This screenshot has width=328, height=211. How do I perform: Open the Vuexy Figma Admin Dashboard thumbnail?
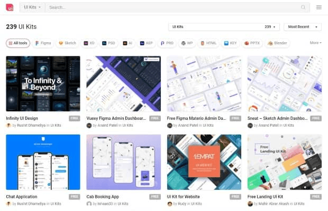pyautogui.click(x=124, y=83)
